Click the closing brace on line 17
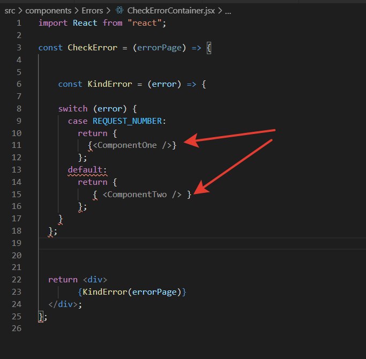The height and width of the screenshot is (359, 366). click(61, 219)
